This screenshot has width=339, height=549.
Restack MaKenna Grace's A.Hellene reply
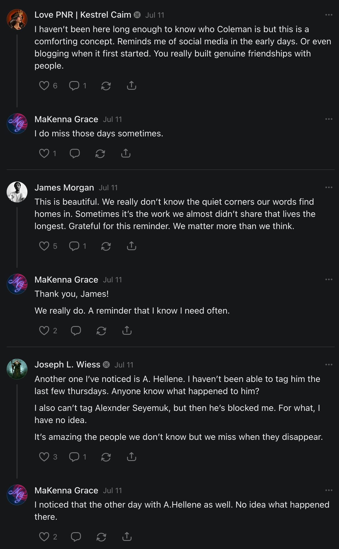101,537
